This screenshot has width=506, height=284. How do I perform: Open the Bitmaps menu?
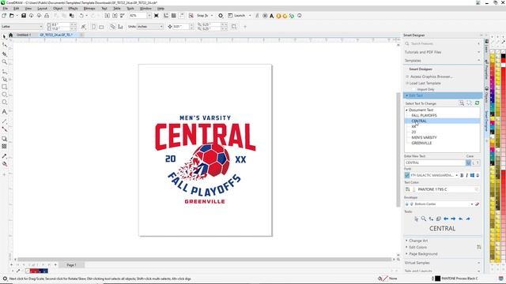click(89, 9)
